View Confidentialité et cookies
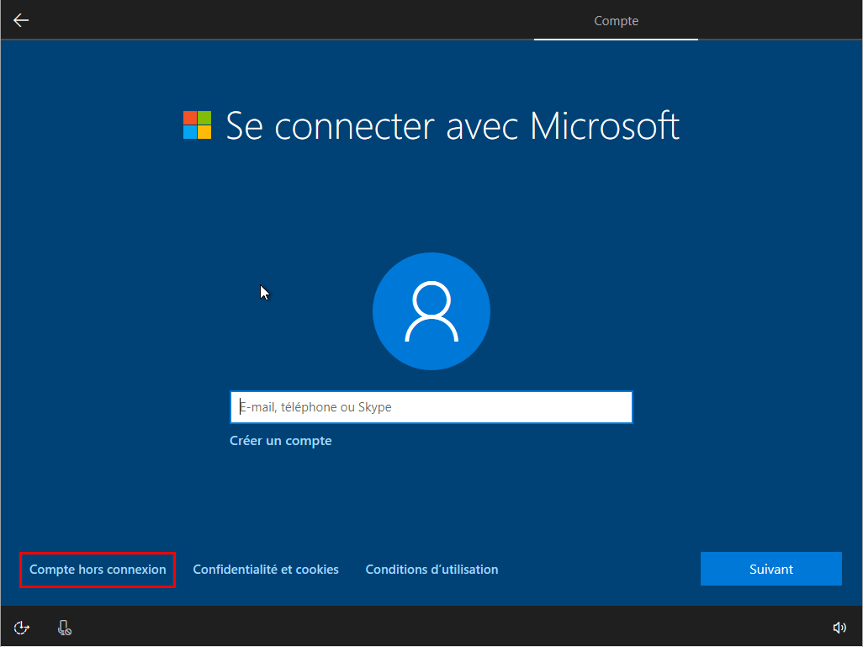This screenshot has height=647, width=863. pyautogui.click(x=265, y=569)
